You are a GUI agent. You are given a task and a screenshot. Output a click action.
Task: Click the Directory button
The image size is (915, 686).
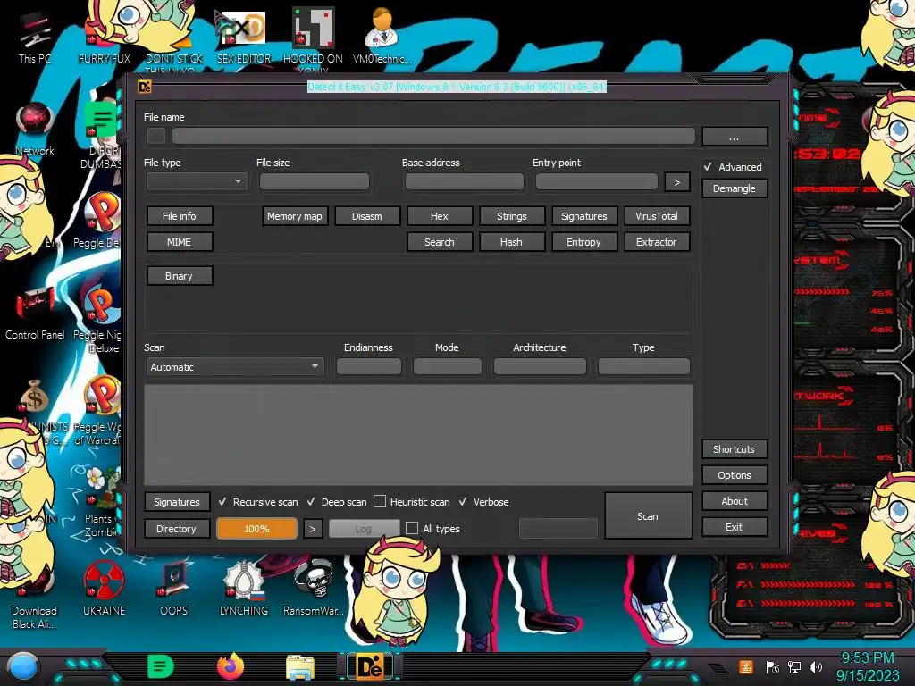[177, 529]
